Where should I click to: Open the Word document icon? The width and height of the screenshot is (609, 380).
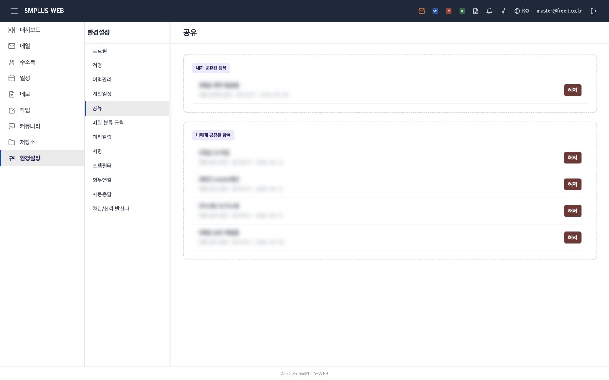click(435, 11)
